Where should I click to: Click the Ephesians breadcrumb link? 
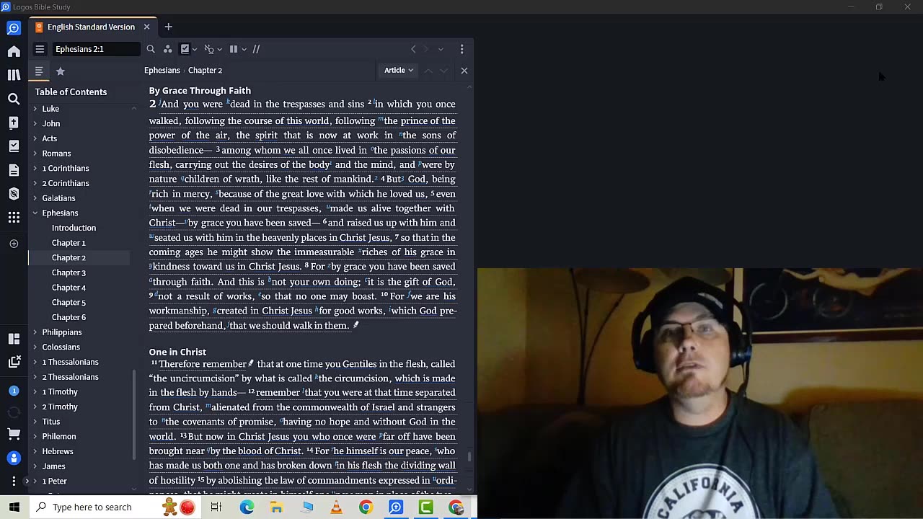tap(162, 70)
